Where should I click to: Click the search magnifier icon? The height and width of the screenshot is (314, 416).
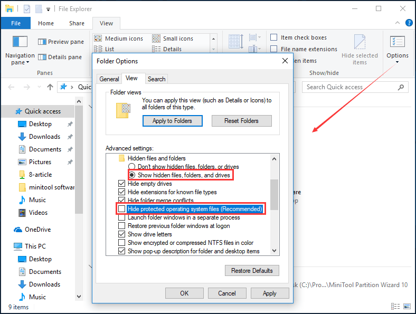(401, 87)
